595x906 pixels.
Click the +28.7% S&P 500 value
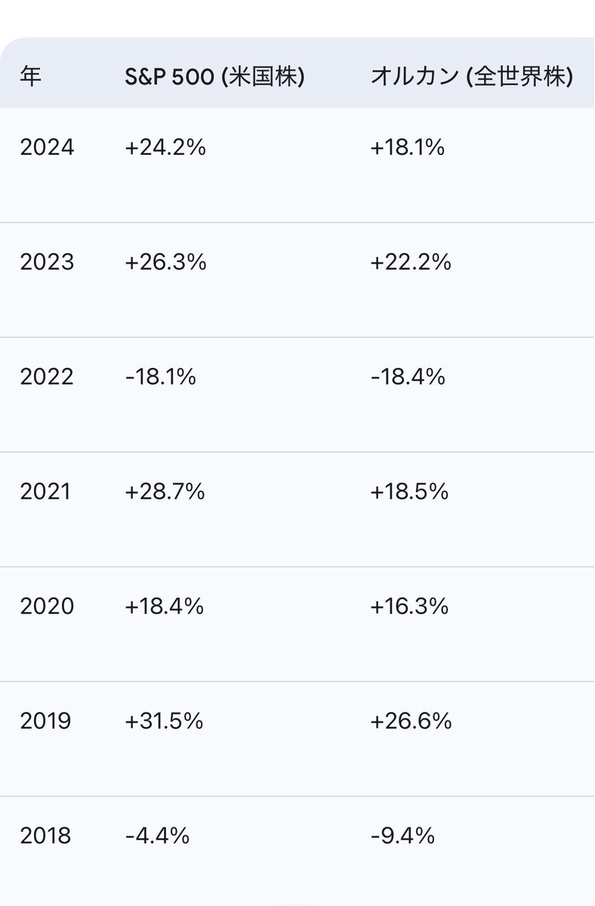[x=165, y=492]
